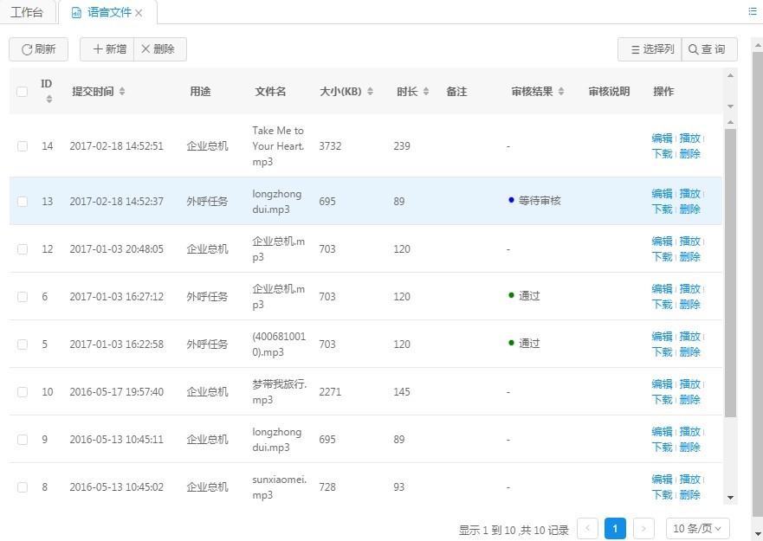This screenshot has height=541, width=763.
Task: Click 下载 for the ID 13 row
Action: coord(662,209)
